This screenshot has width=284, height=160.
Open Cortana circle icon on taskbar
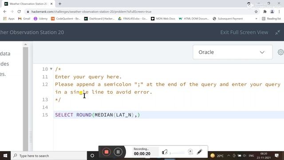[92, 156]
